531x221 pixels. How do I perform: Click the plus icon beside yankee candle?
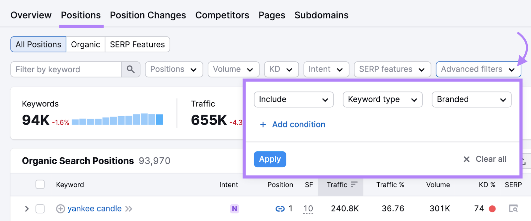click(60, 209)
